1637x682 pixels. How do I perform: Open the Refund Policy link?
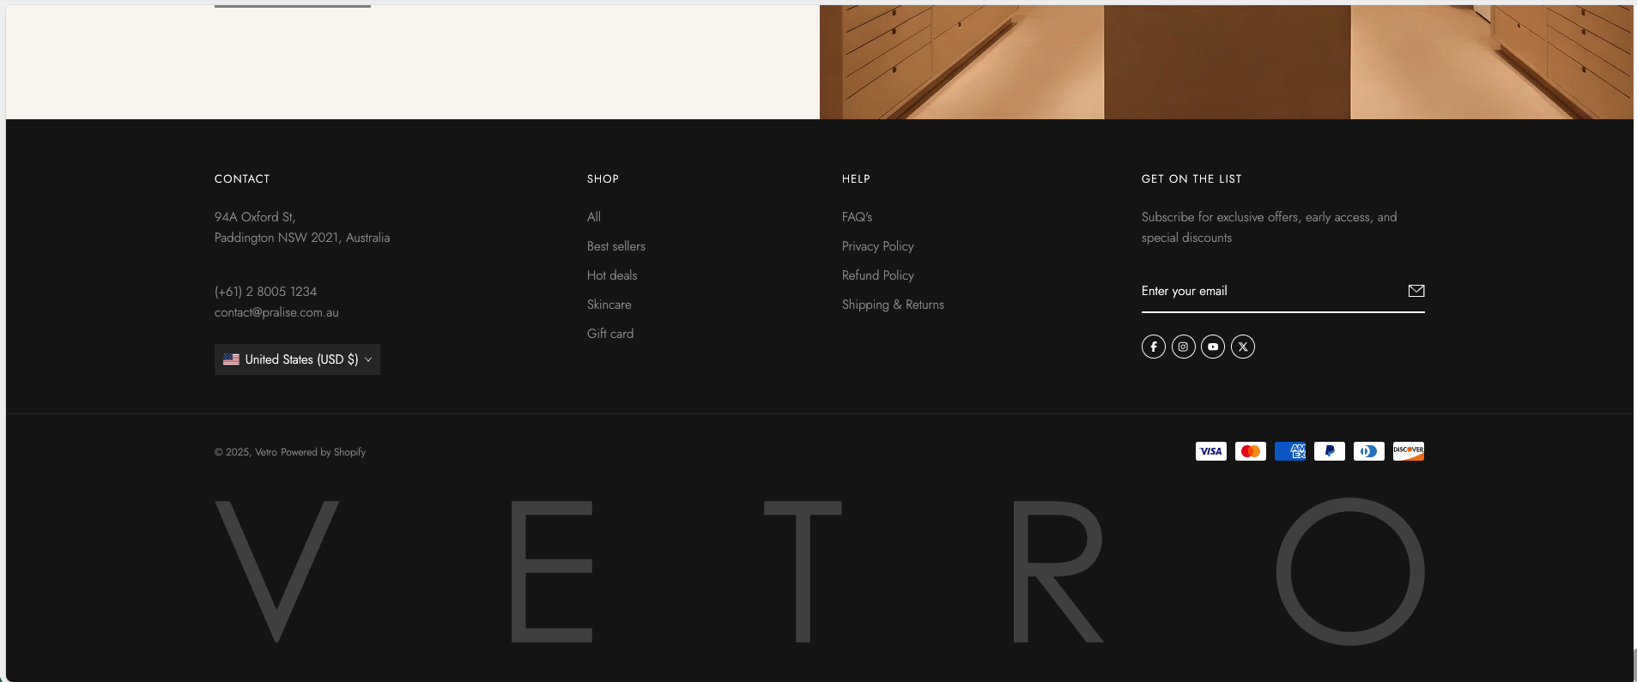pos(877,275)
